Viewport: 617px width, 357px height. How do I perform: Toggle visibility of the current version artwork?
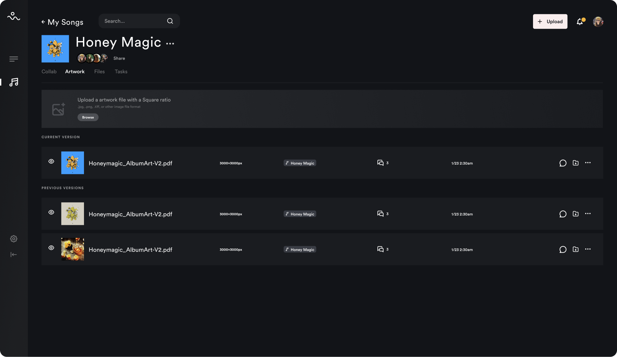51,161
